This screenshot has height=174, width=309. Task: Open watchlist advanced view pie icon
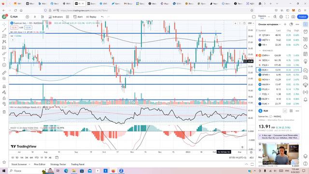pos(291,24)
